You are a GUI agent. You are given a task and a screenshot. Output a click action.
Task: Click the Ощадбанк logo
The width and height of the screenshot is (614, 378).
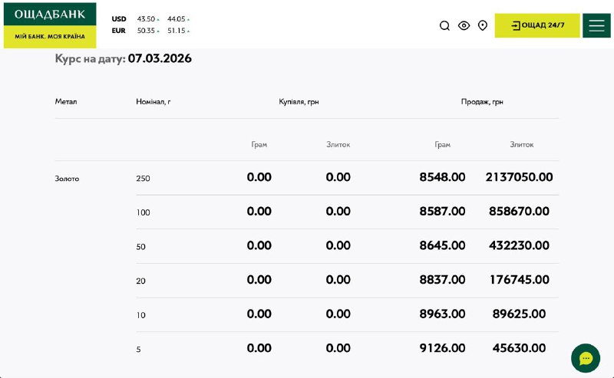(50, 15)
